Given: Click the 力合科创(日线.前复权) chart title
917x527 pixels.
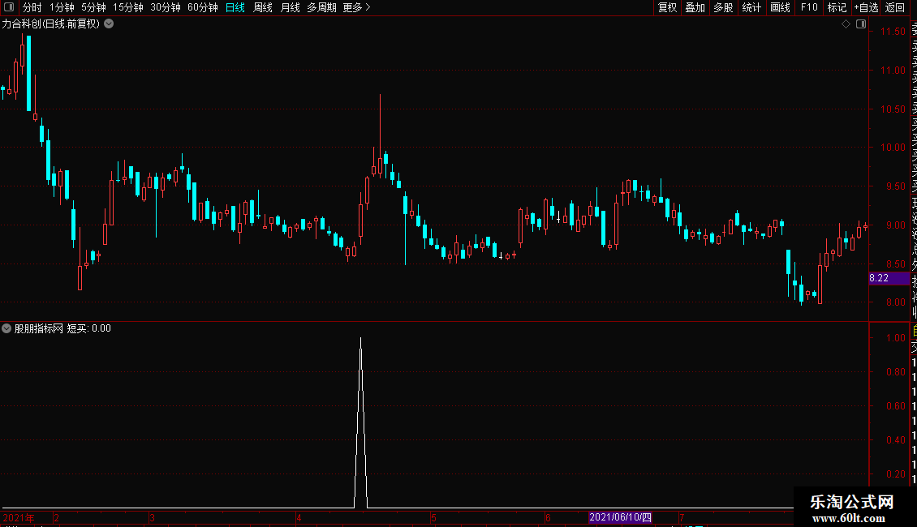Looking at the screenshot, I should coord(51,24).
